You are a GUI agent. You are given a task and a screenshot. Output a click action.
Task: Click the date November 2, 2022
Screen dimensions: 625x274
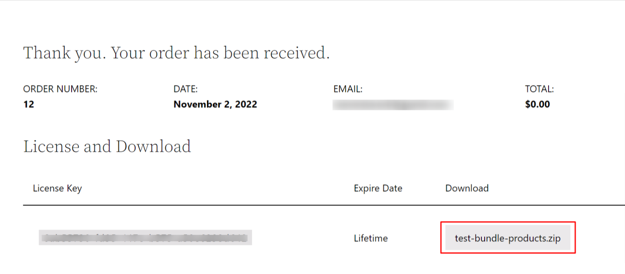point(215,104)
